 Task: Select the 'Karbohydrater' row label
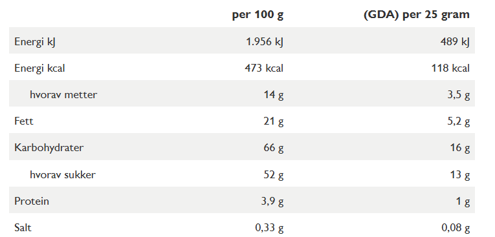[49, 148]
